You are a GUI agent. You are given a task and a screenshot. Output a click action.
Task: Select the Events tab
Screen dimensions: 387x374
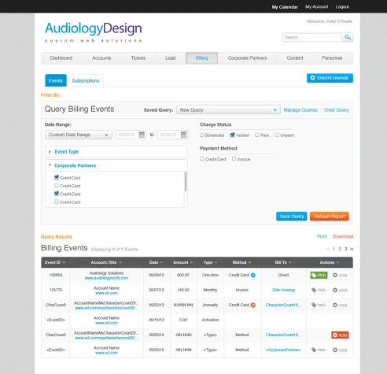56,80
